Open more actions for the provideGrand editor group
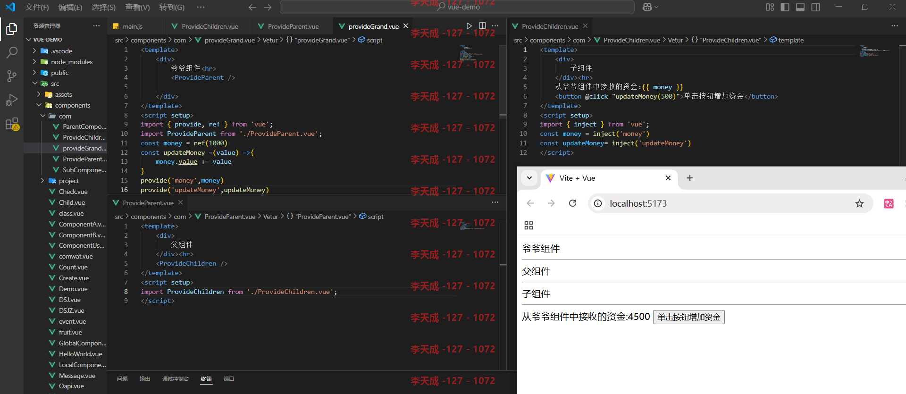The width and height of the screenshot is (906, 394). pos(495,26)
